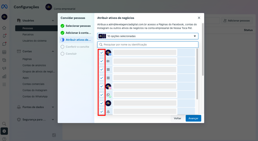Click the Voltar button
This screenshot has height=141, width=258.
point(177,118)
